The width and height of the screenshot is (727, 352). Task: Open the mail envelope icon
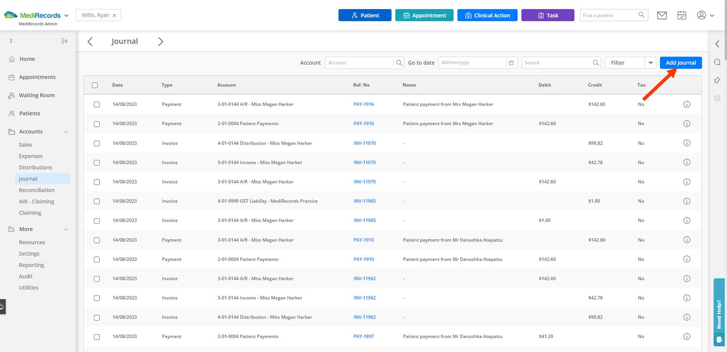coord(662,15)
